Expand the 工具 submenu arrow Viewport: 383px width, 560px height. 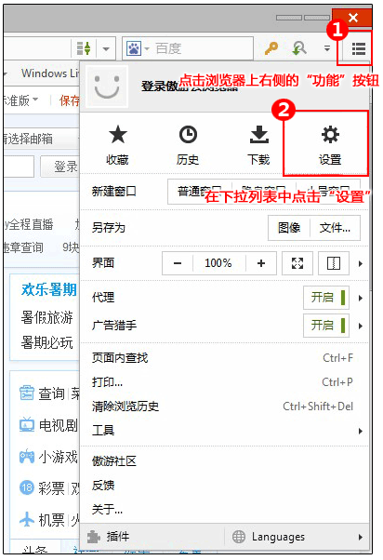[361, 431]
